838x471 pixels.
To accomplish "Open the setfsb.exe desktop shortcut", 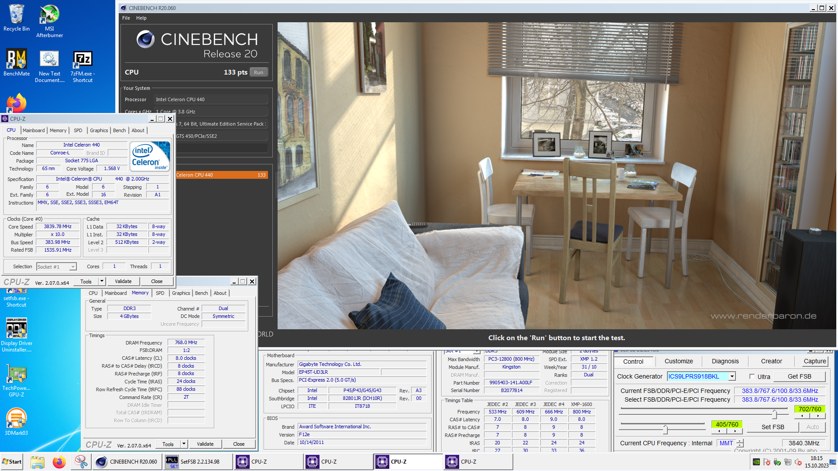I will (x=16, y=298).
